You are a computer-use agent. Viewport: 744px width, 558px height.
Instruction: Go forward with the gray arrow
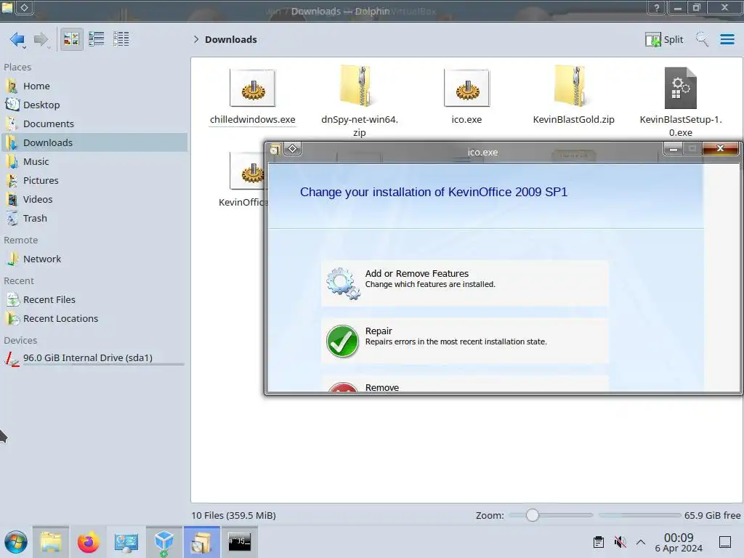[x=41, y=39]
